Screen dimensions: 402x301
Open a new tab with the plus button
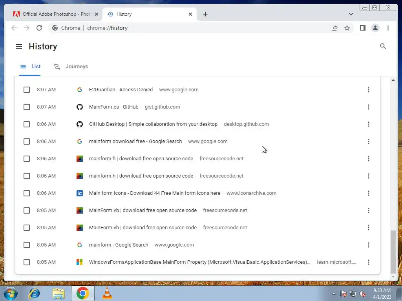point(205,14)
